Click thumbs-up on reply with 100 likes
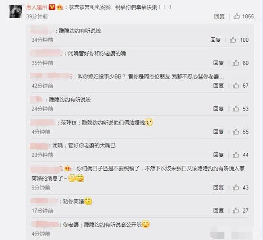The height and width of the screenshot is (240, 263). (233, 39)
